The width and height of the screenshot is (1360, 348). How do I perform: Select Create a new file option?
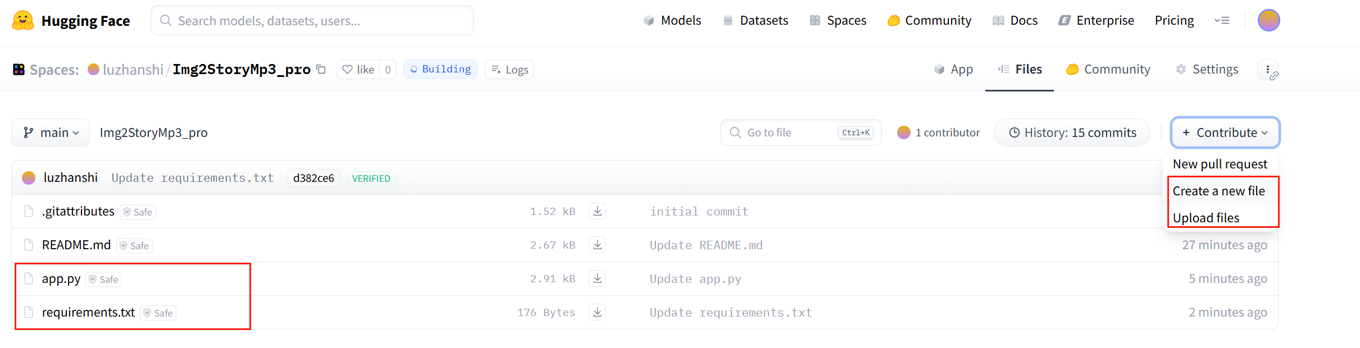pyautogui.click(x=1218, y=191)
